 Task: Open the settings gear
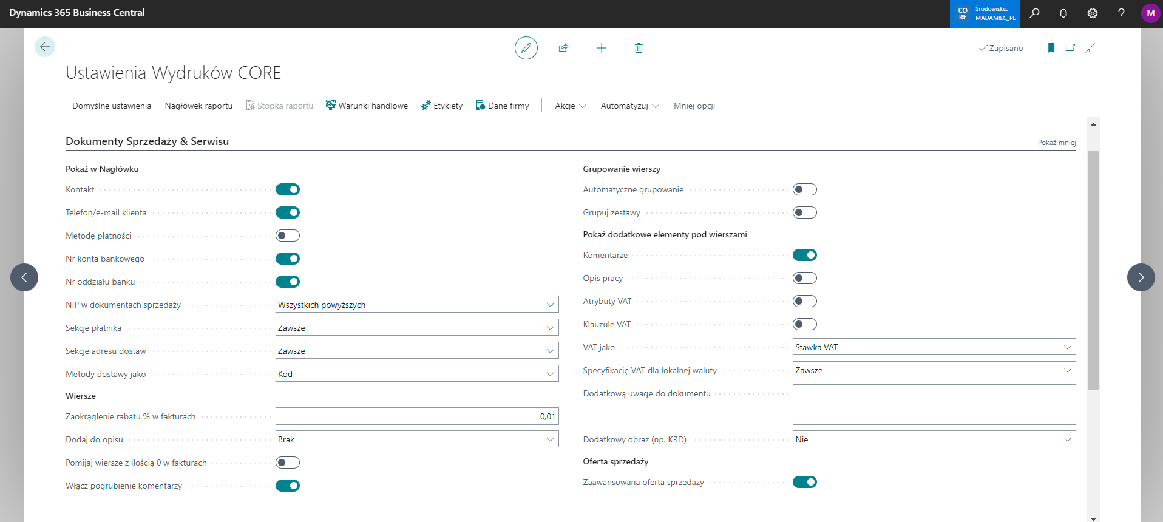point(1093,13)
